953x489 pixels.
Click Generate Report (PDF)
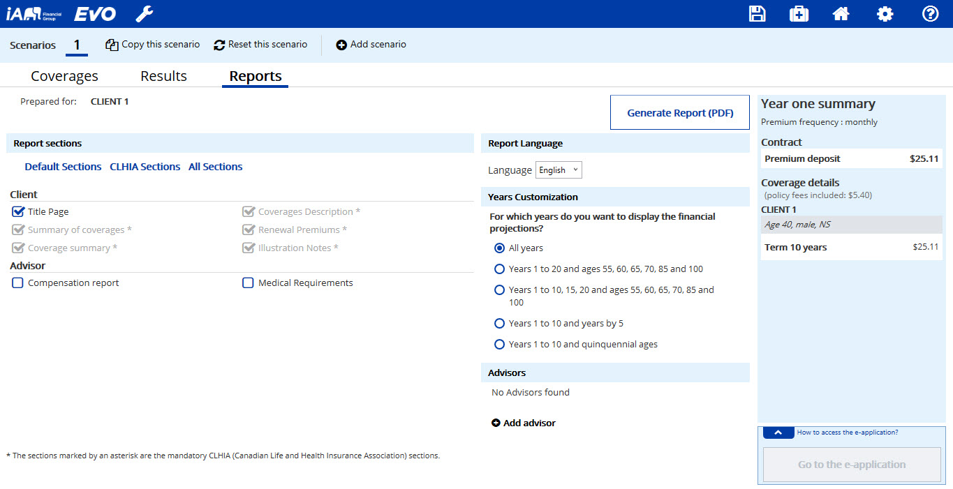pyautogui.click(x=679, y=112)
